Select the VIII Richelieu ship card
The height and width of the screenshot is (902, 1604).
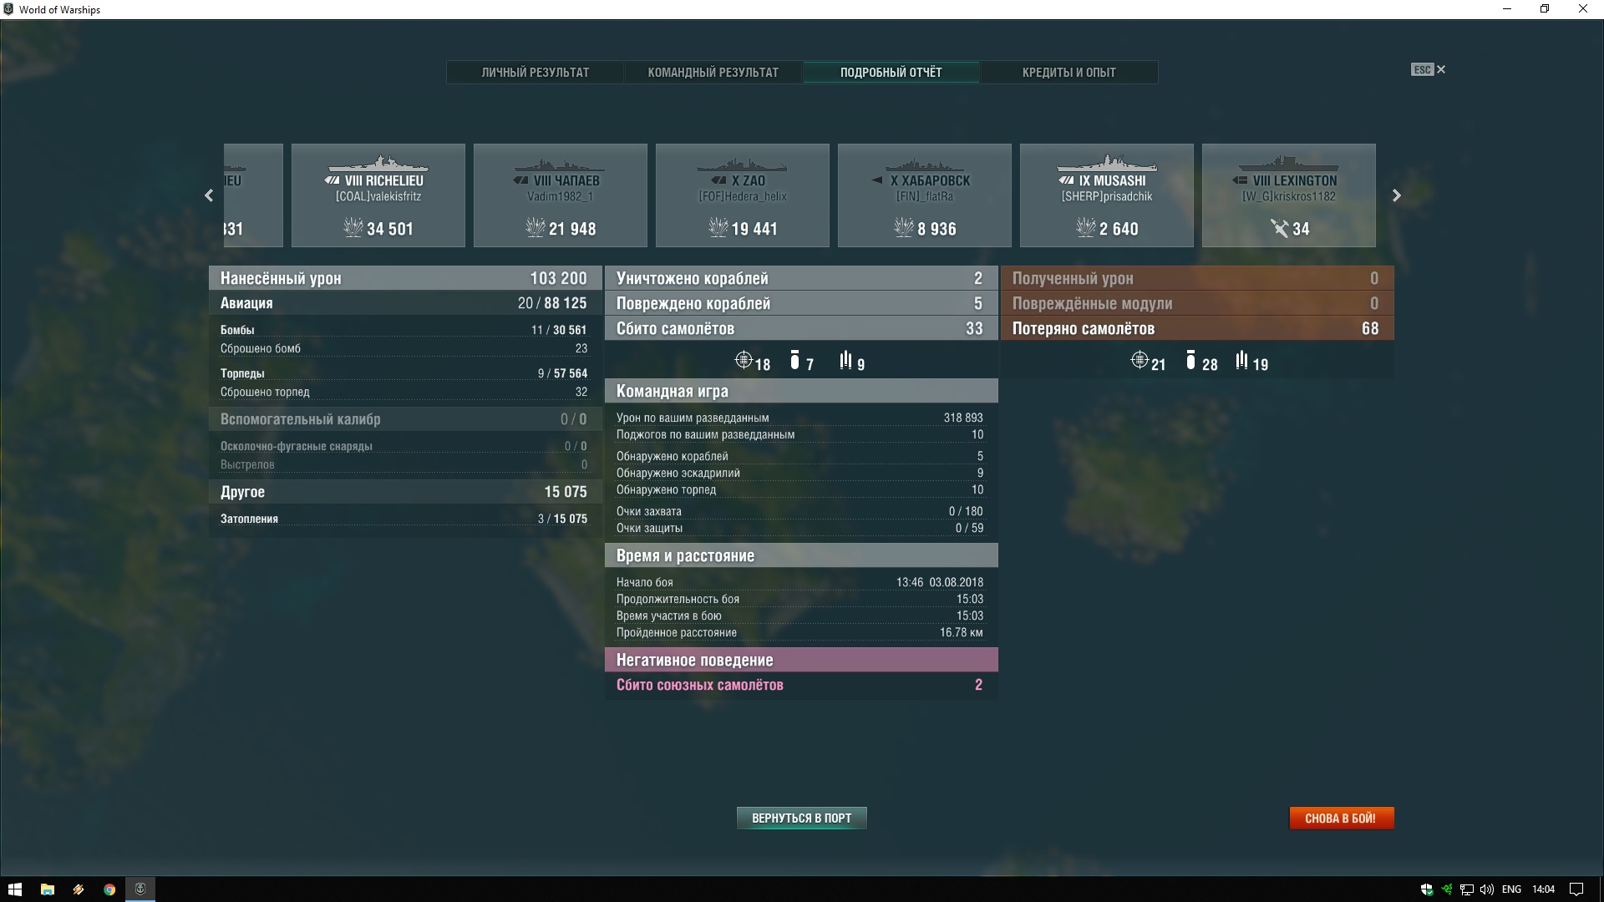pos(378,195)
